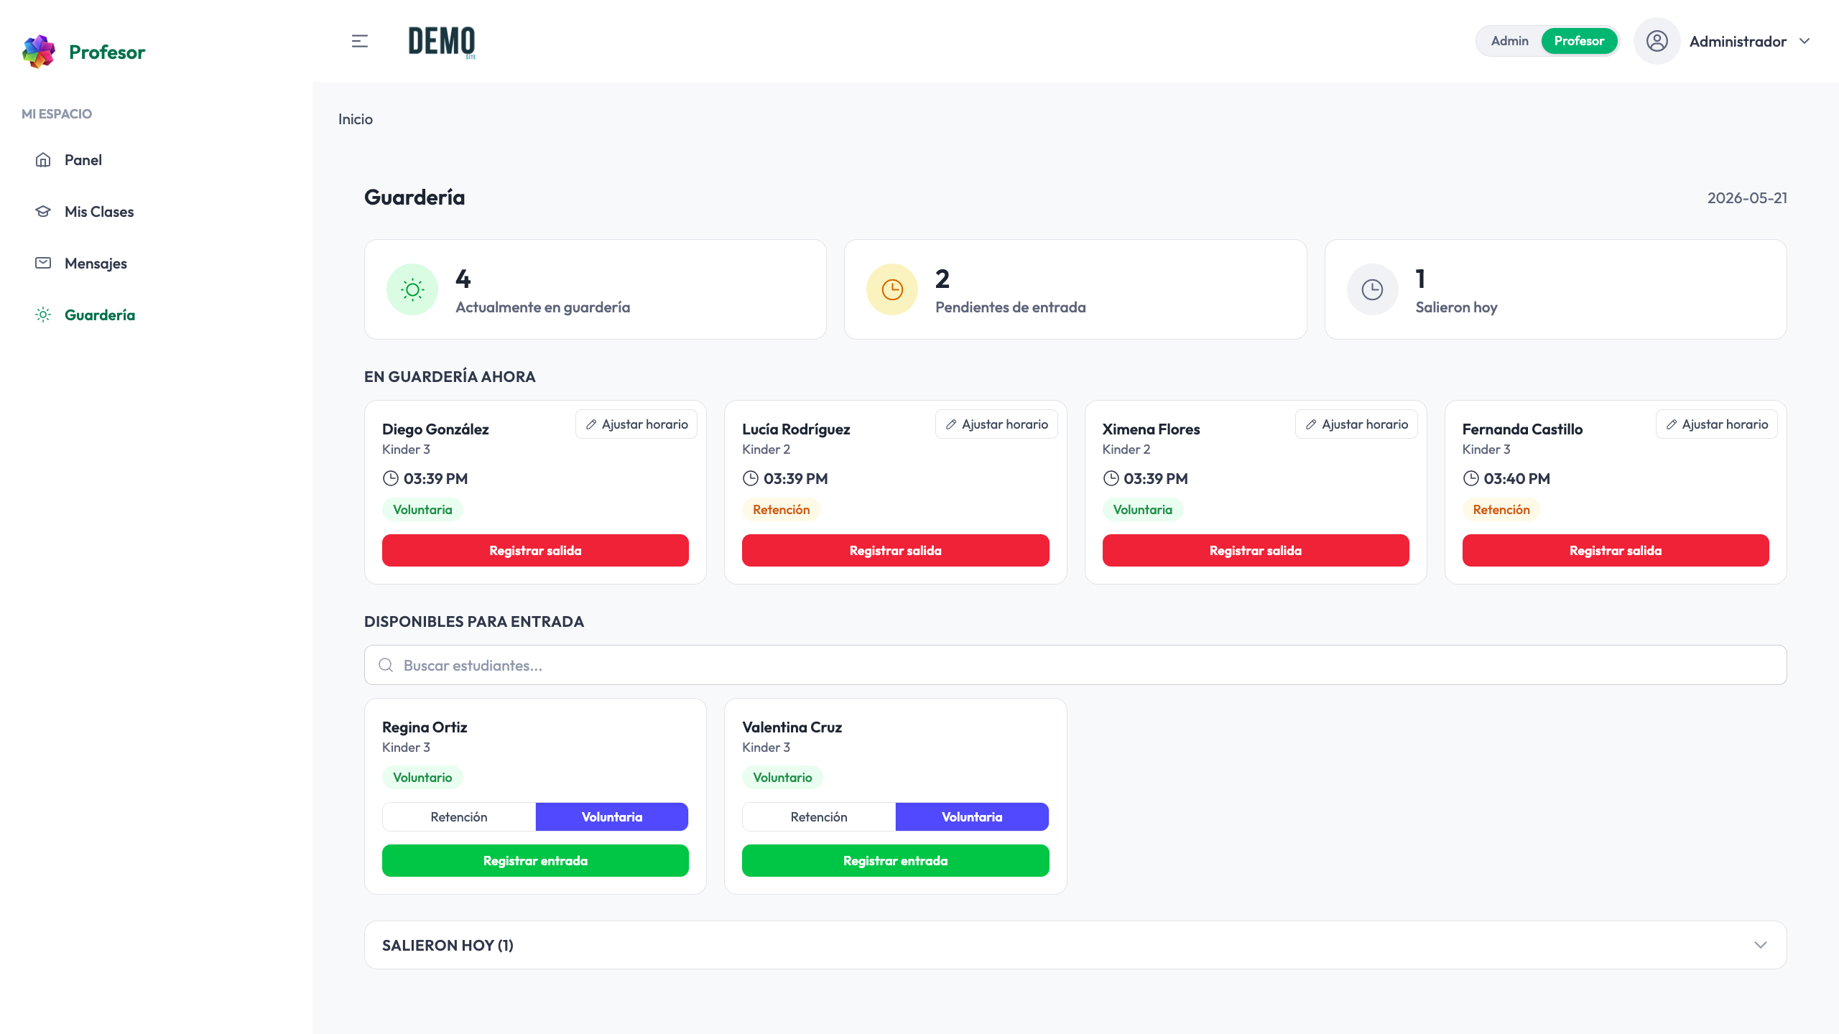Image resolution: width=1839 pixels, height=1034 pixels.
Task: Click the Voluntario badge on Regina Ortiz card
Action: pyautogui.click(x=422, y=777)
